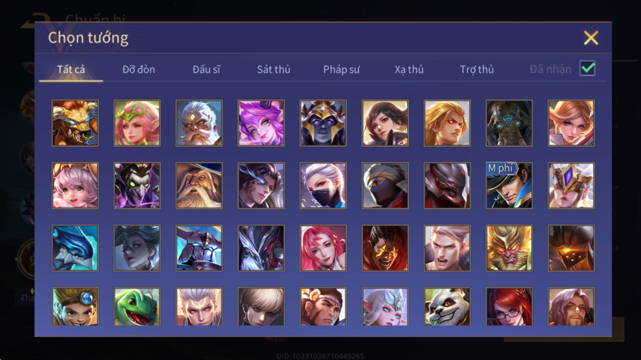
Task: Show the Xạ thủ hero list
Action: pyautogui.click(x=409, y=70)
